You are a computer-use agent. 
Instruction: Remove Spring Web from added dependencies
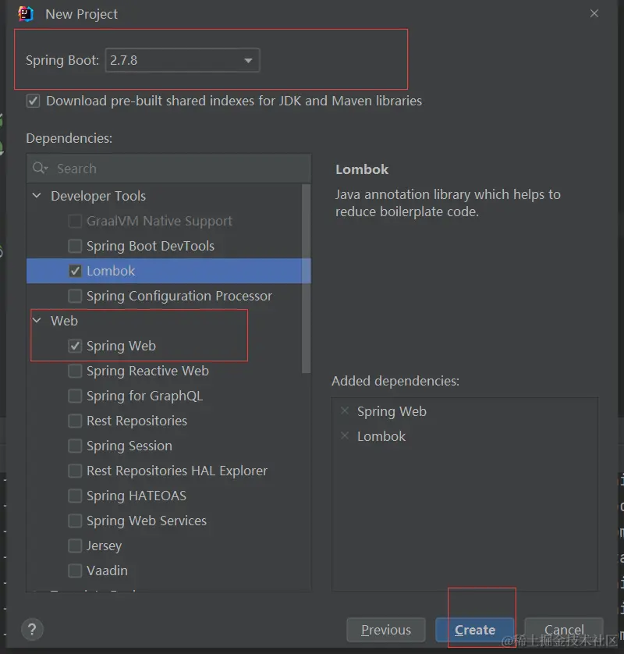coord(345,411)
